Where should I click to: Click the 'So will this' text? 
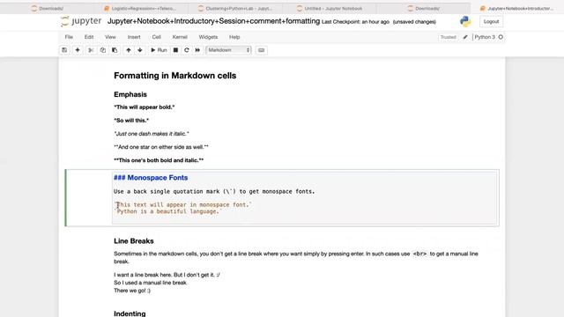tap(131, 121)
